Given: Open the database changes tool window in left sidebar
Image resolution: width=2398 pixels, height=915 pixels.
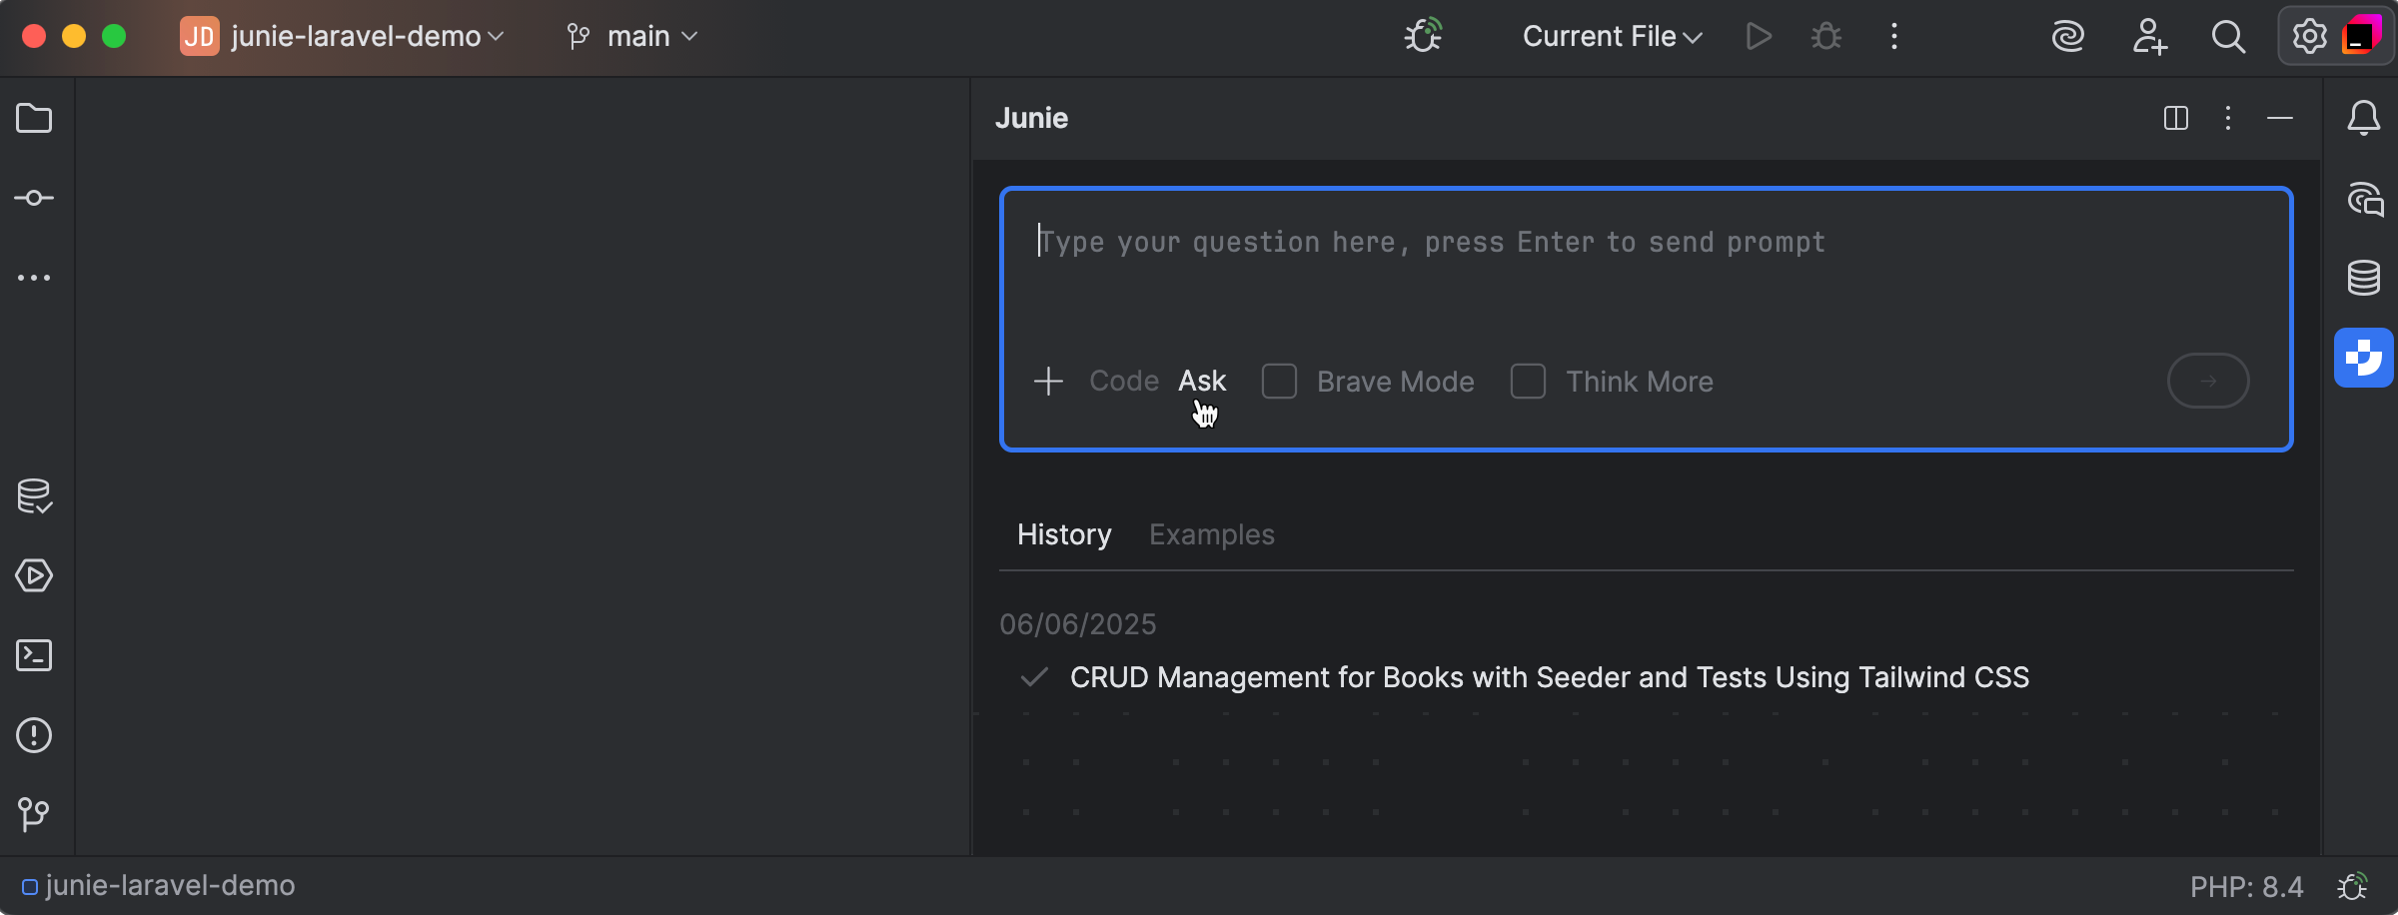Looking at the screenshot, I should 34,495.
